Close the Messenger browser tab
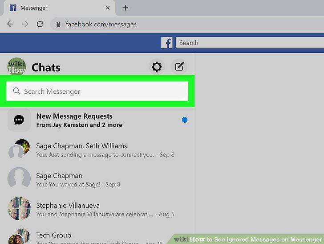Viewport: 324px width, 244px height. click(x=107, y=8)
